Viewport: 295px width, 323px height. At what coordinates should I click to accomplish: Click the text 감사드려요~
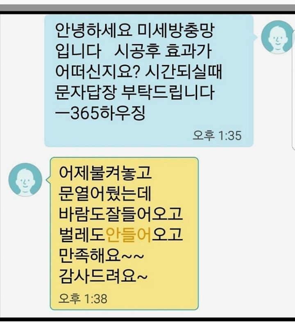point(103,277)
